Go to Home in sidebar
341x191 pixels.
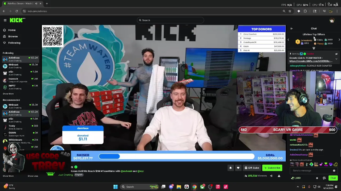point(10,30)
